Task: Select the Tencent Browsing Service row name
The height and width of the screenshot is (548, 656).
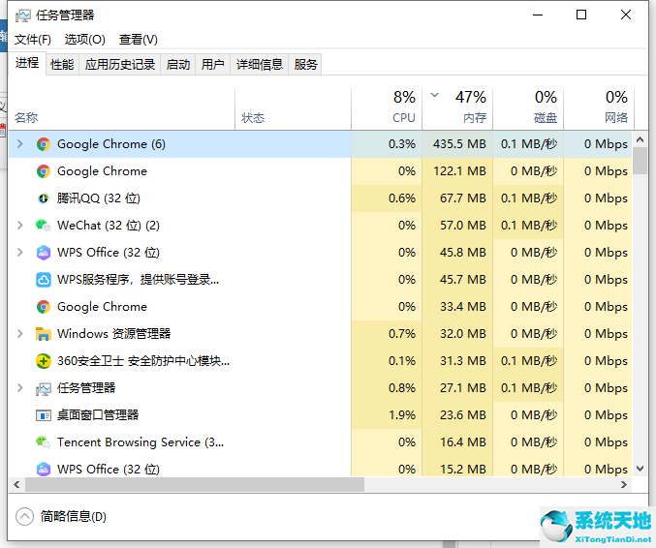Action: coord(141,442)
